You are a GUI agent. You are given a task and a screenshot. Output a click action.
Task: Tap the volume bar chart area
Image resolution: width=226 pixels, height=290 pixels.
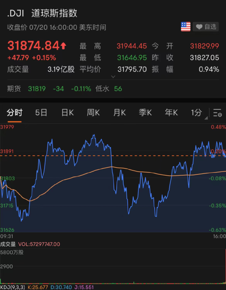[113, 266]
